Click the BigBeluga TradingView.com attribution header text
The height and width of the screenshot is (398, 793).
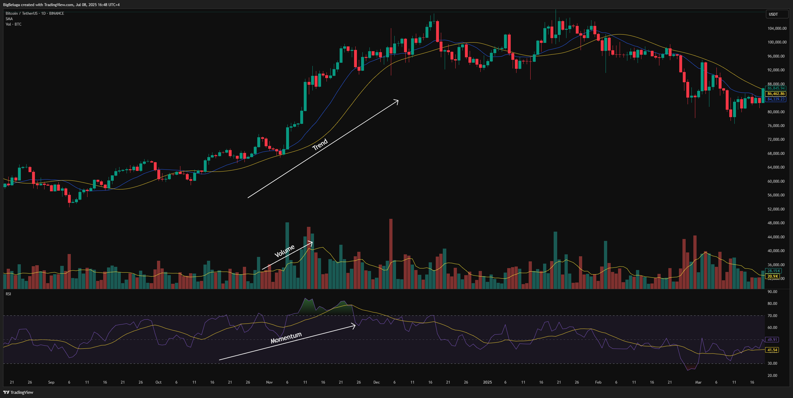(x=62, y=5)
